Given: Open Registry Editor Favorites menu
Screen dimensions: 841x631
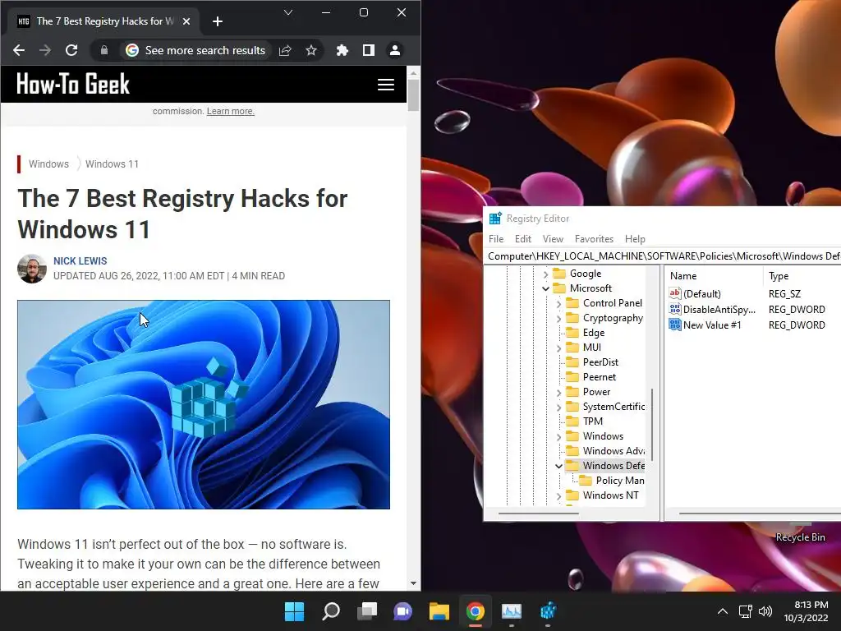Looking at the screenshot, I should [x=594, y=239].
